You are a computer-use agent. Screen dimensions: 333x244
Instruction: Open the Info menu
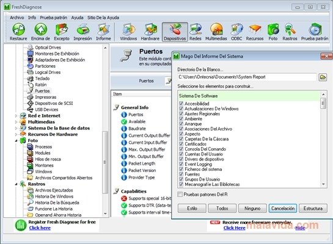point(32,18)
